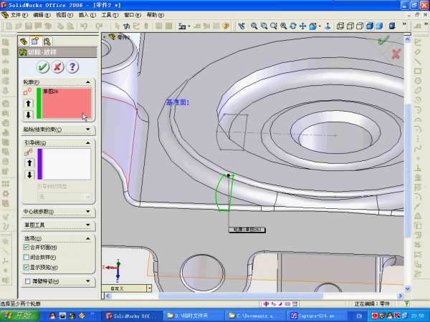Switch to the SolidWorks taskbar button
This screenshot has width=430, height=322.
tap(131, 316)
